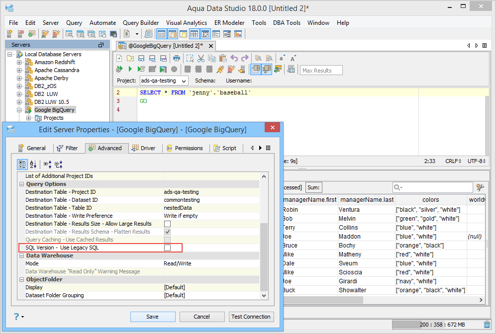Click the Cut scissors icon
Image resolution: width=496 pixels, height=334 pixels.
pyautogui.click(x=201, y=58)
